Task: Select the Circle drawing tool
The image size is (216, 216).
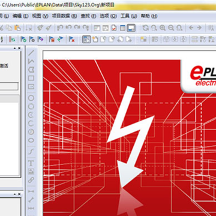Action: coord(31,98)
